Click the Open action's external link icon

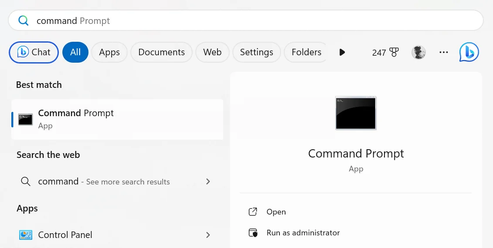pyautogui.click(x=253, y=212)
